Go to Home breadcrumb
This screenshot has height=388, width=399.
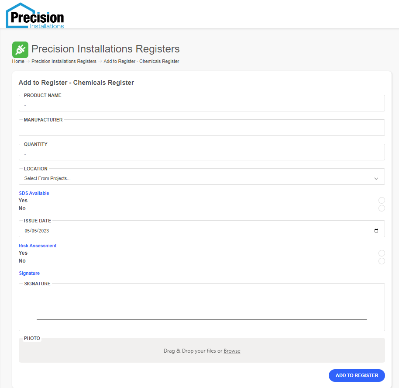[x=18, y=62]
